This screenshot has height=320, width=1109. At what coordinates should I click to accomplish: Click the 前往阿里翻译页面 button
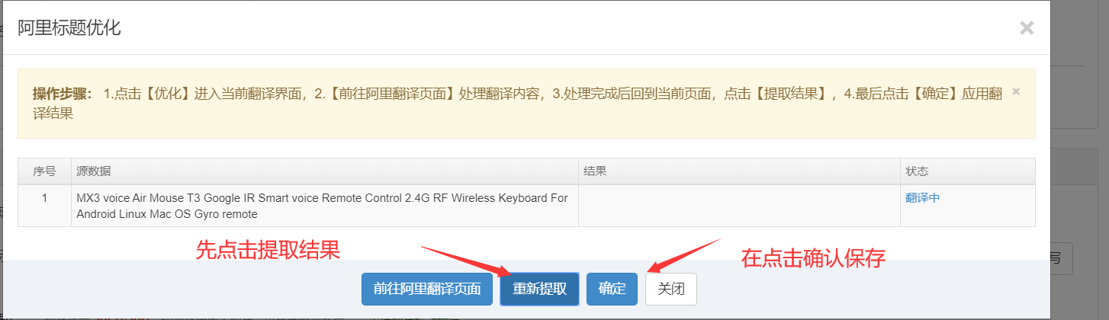427,289
